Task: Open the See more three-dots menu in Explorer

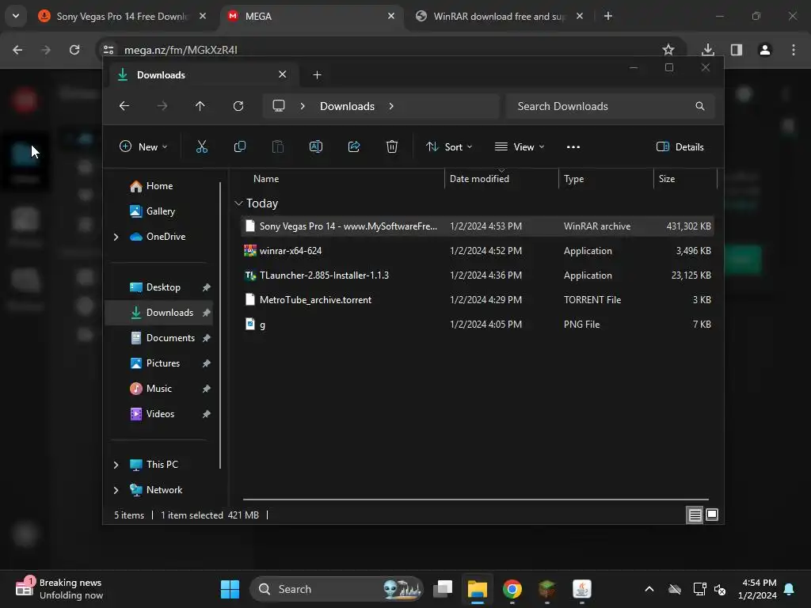Action: click(x=573, y=146)
